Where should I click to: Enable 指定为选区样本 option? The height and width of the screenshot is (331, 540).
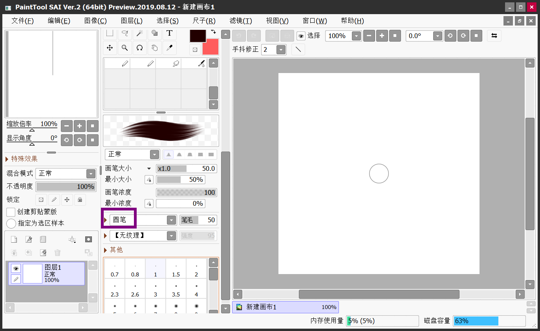pyautogui.click(x=11, y=223)
